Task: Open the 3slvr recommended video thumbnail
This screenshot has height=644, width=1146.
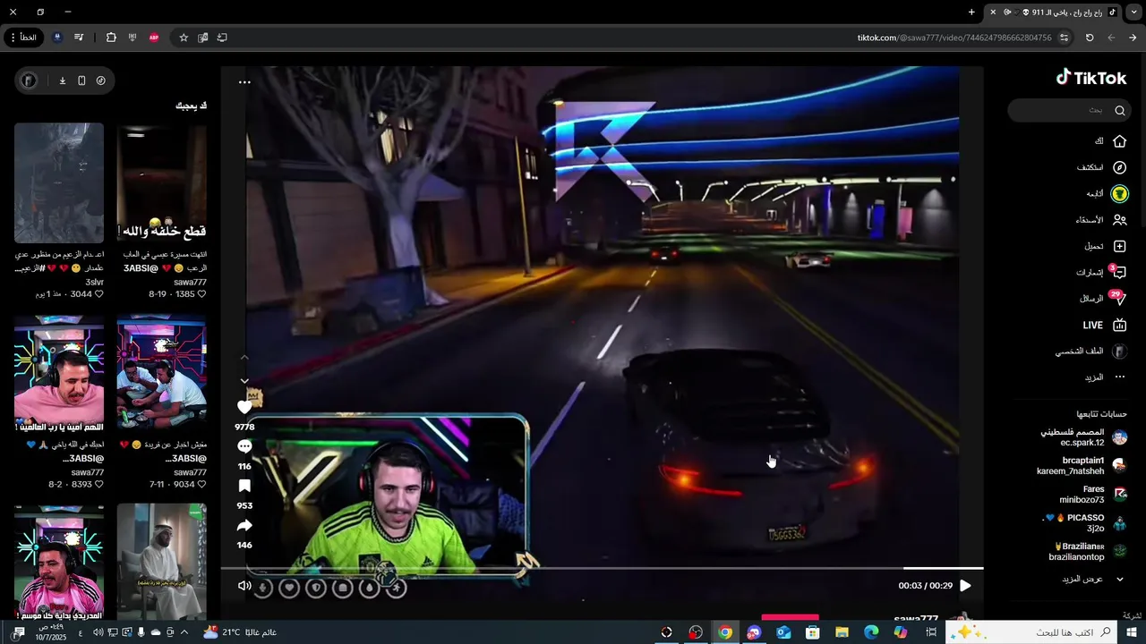Action: coord(59,183)
